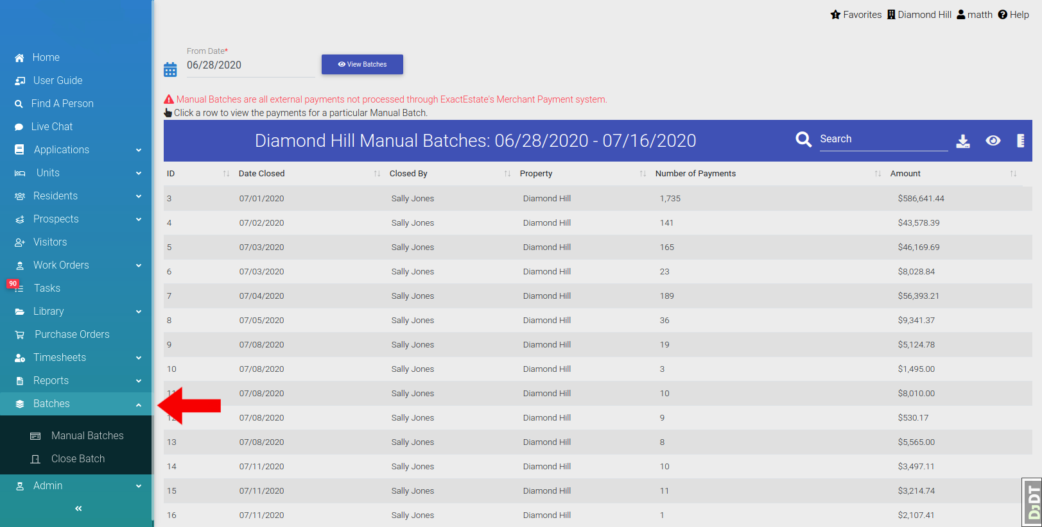This screenshot has height=527, width=1042.
Task: Expand the Residents menu chevron
Action: (139, 196)
